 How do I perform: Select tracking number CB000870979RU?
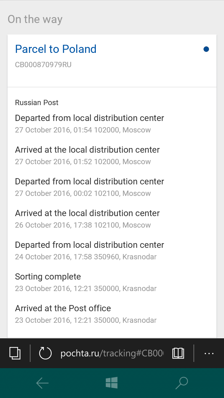(x=43, y=65)
